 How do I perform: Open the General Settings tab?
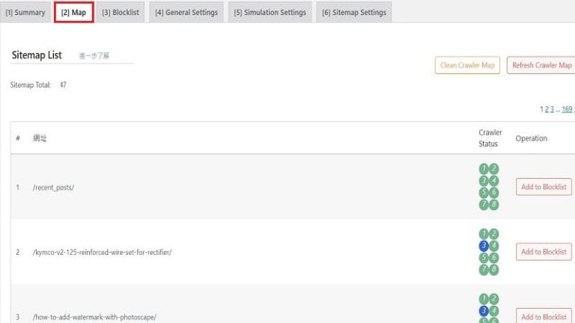[186, 13]
